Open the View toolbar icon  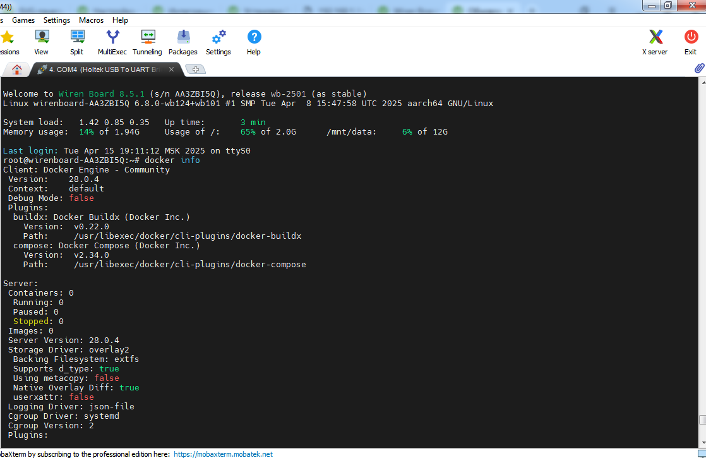42,37
